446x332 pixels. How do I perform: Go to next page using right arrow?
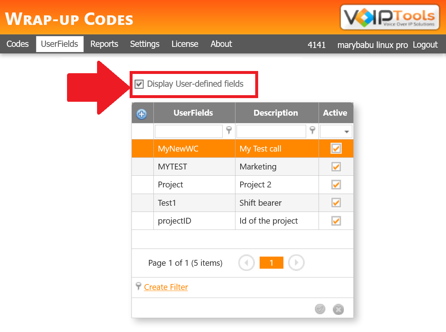click(x=296, y=262)
